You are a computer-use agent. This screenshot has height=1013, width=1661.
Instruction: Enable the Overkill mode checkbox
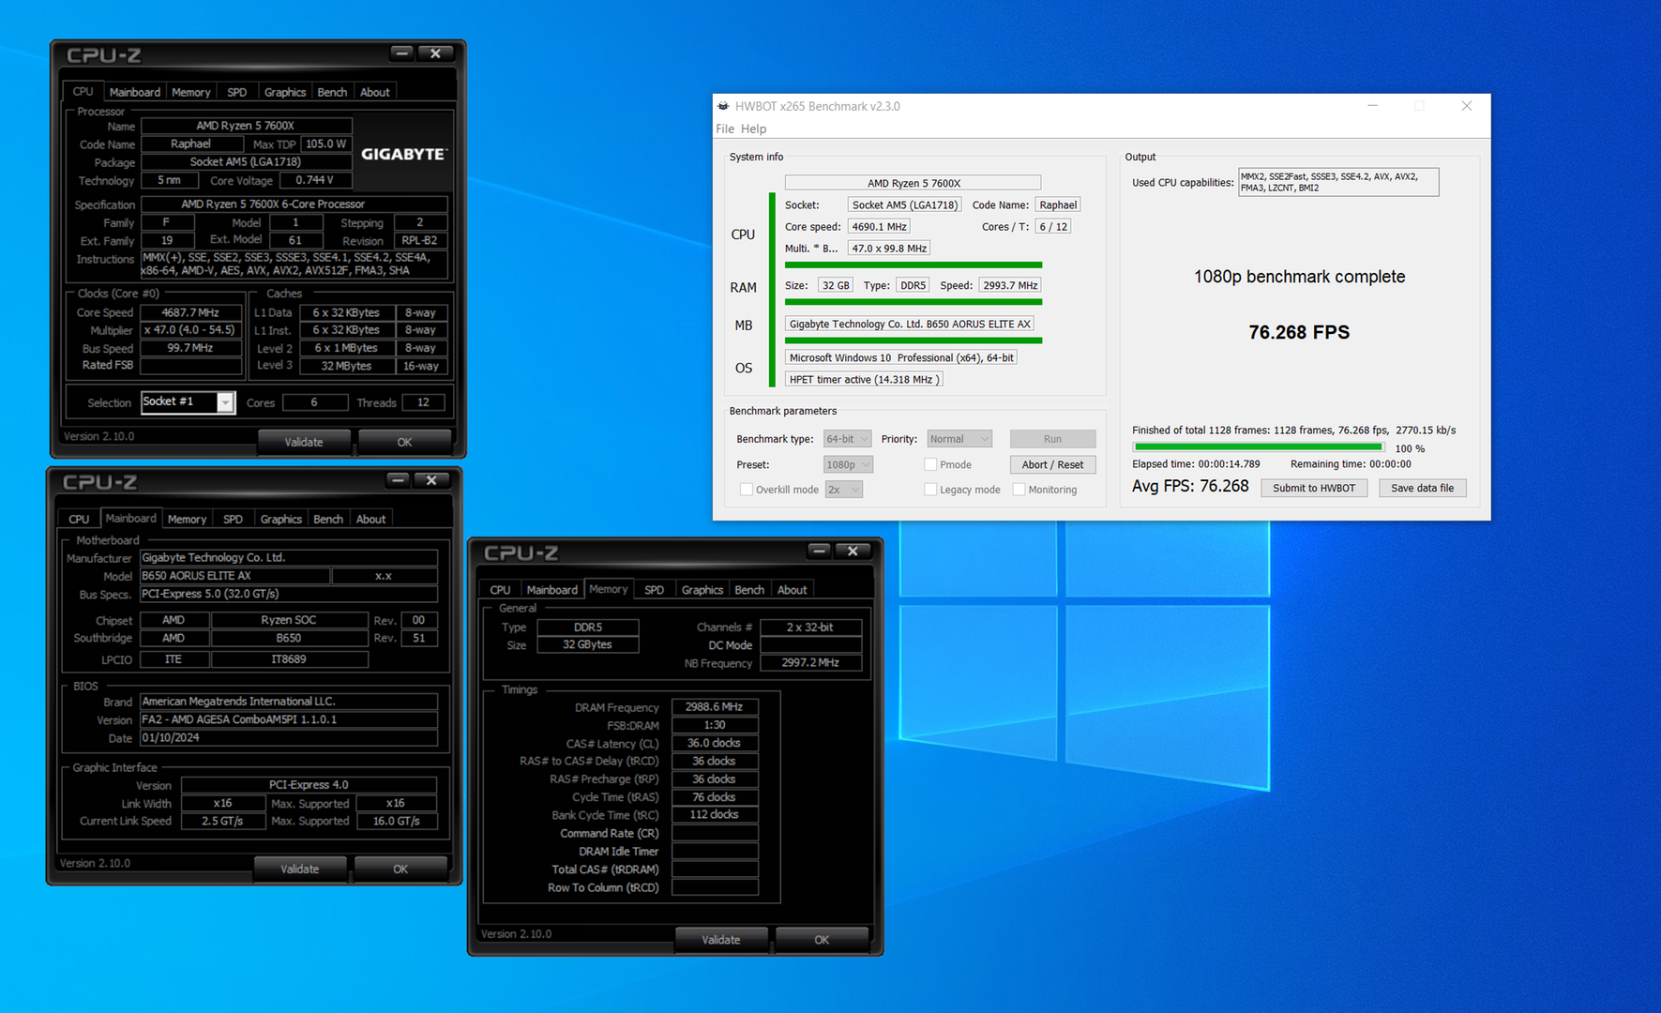click(747, 490)
